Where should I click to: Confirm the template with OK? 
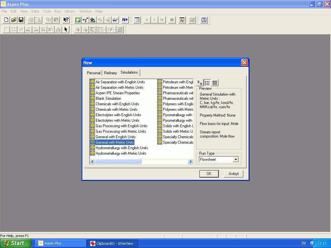(x=209, y=173)
